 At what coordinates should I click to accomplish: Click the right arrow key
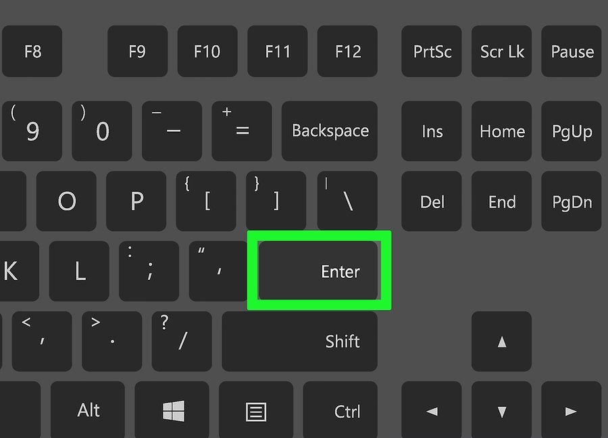pyautogui.click(x=571, y=410)
